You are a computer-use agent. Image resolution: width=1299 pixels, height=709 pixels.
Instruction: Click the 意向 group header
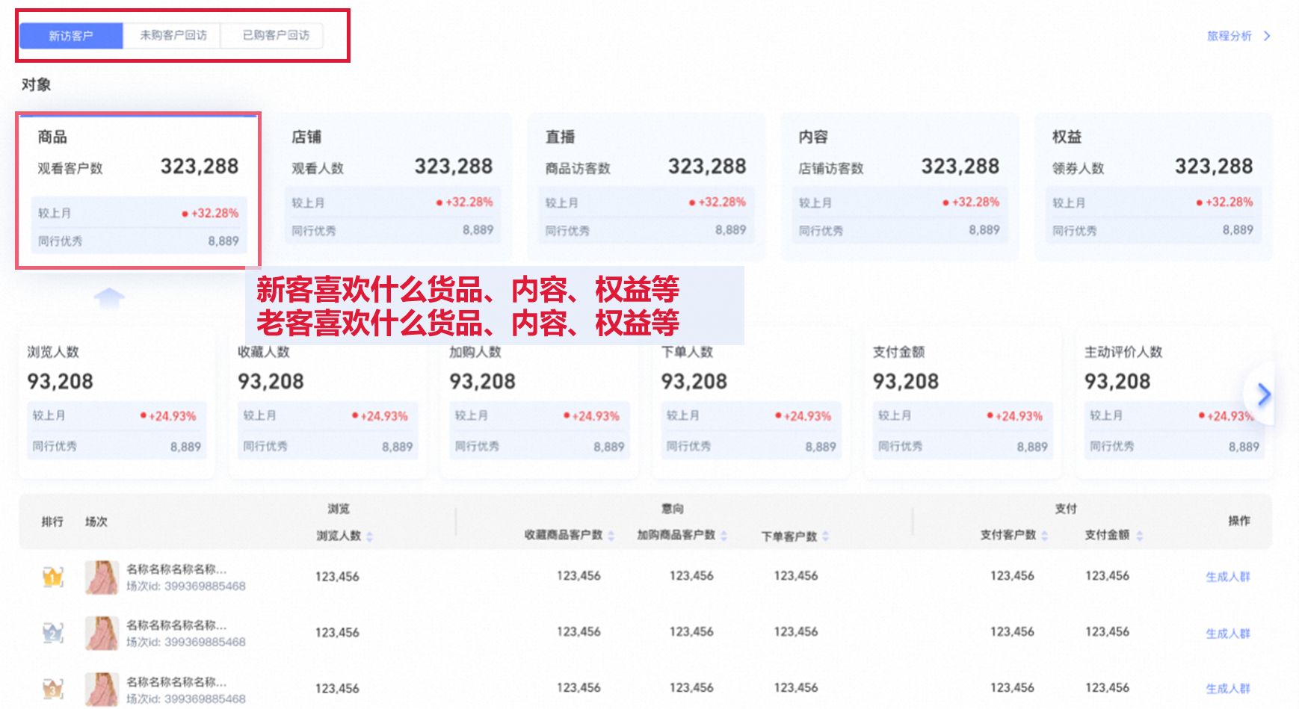point(672,509)
